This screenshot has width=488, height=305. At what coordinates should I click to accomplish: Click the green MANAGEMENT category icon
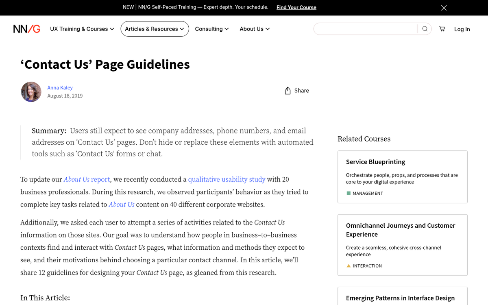click(x=349, y=193)
